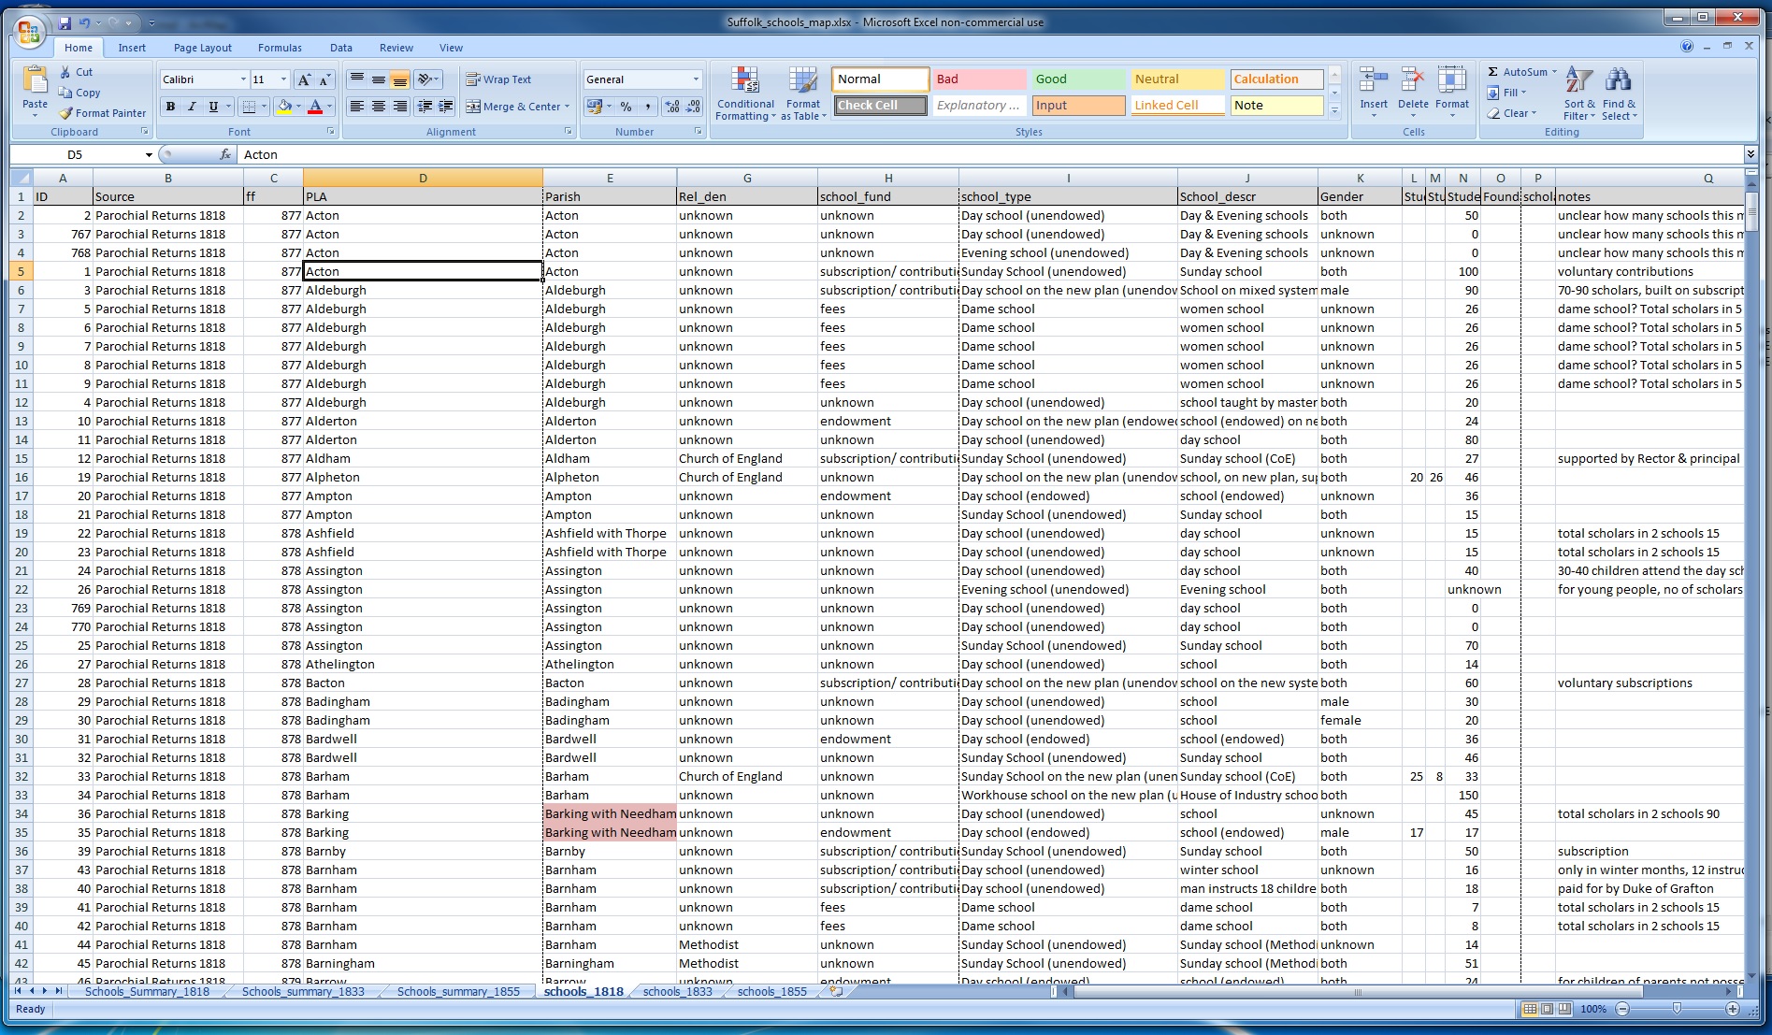Apply the yellow Fill Color
1772x1035 pixels.
click(284, 107)
